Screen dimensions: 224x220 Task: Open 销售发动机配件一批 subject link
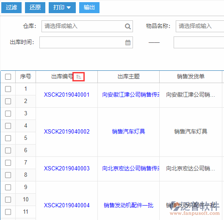(x=129, y=206)
